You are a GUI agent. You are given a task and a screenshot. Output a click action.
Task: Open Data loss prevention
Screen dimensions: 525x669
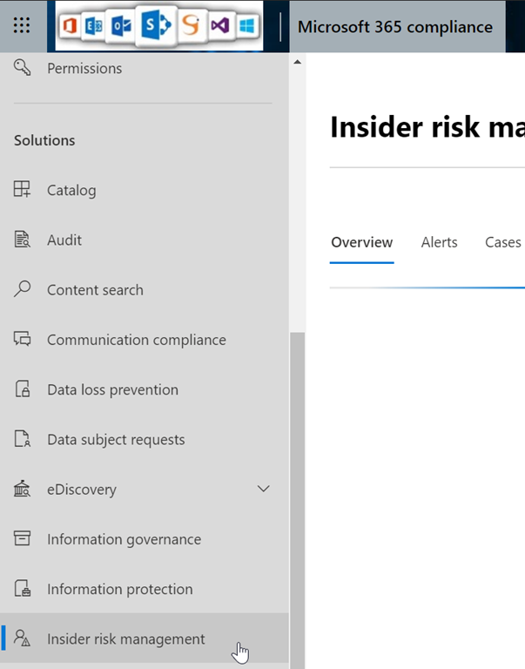point(112,389)
